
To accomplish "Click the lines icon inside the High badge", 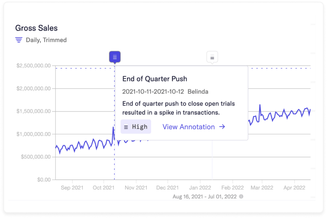I will point(126,127).
